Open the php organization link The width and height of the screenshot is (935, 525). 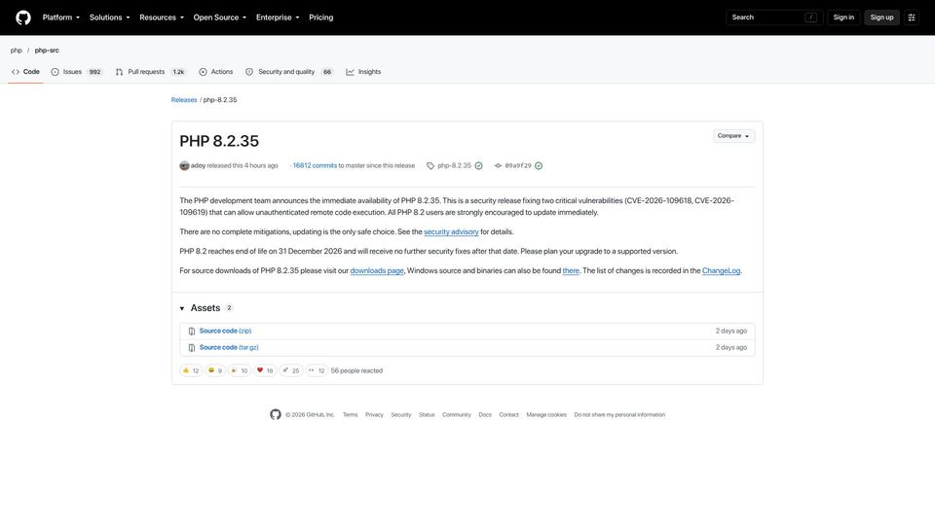17,51
